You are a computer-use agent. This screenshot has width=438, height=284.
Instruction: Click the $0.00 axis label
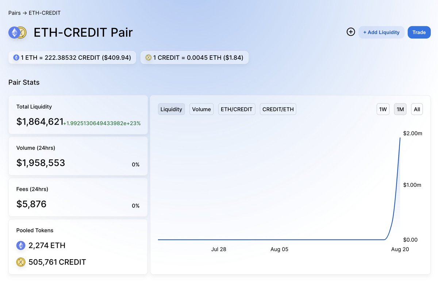(x=411, y=240)
